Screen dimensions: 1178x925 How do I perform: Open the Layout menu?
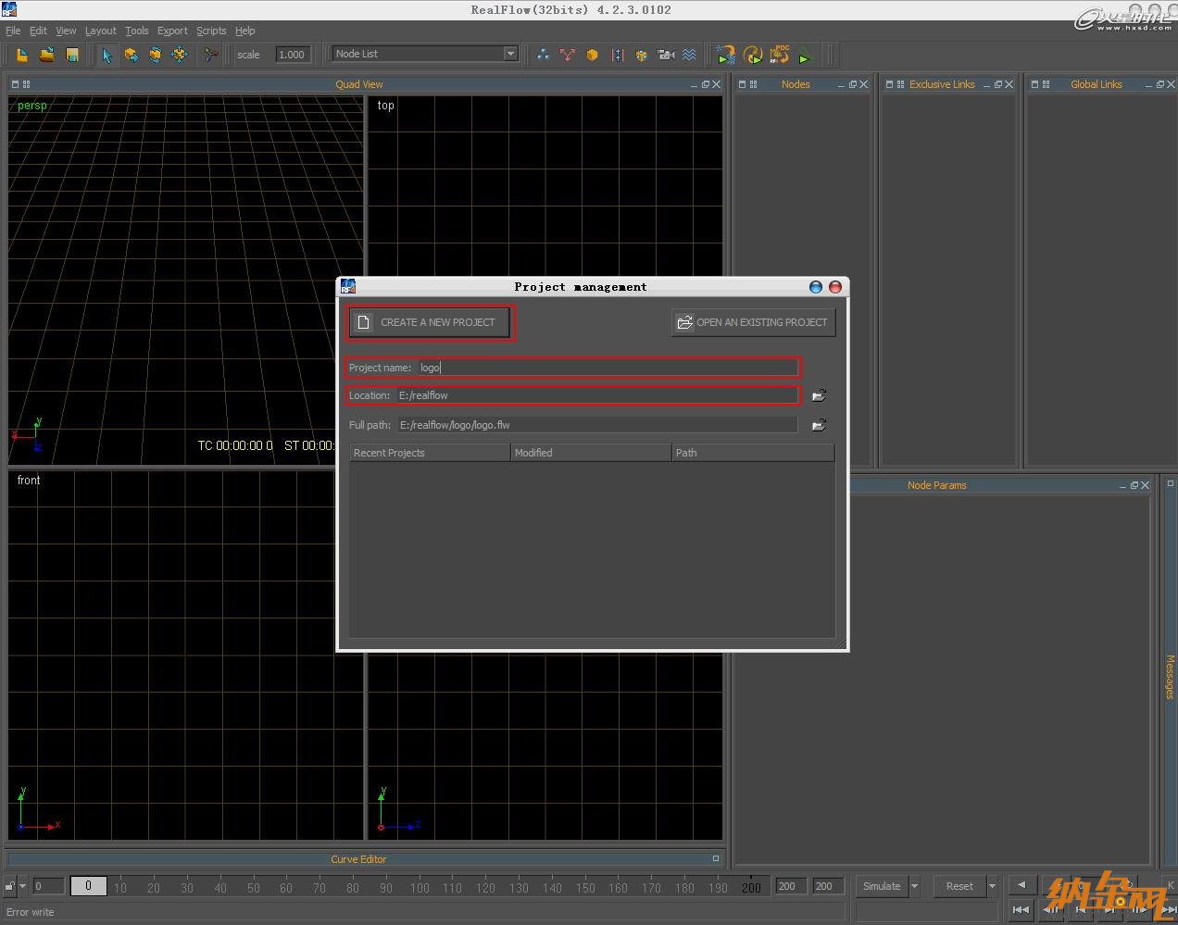coord(101,31)
